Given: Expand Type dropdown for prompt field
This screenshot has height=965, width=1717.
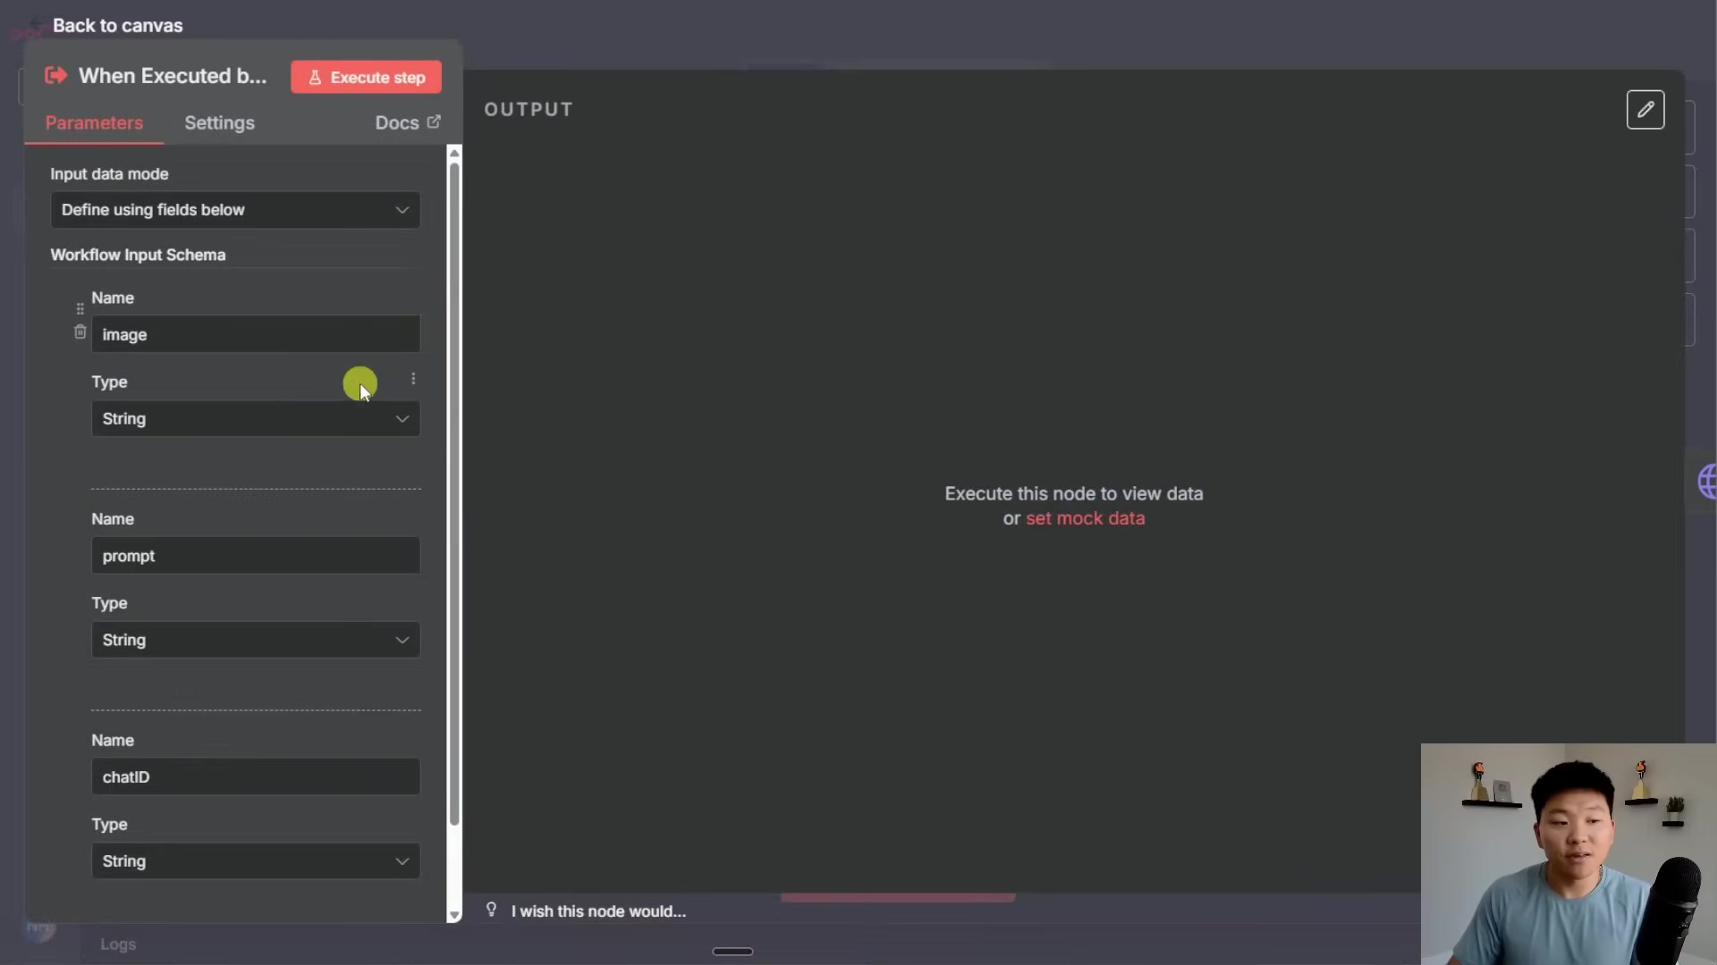Looking at the screenshot, I should coord(255,641).
